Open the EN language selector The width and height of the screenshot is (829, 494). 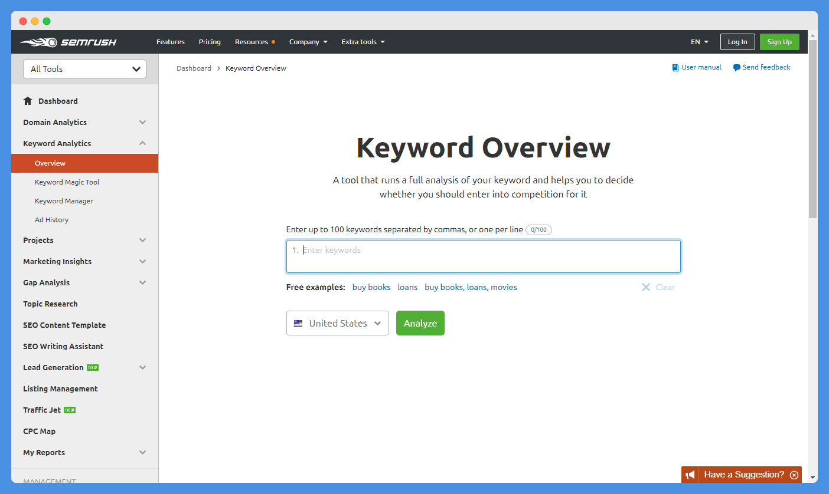coord(700,42)
